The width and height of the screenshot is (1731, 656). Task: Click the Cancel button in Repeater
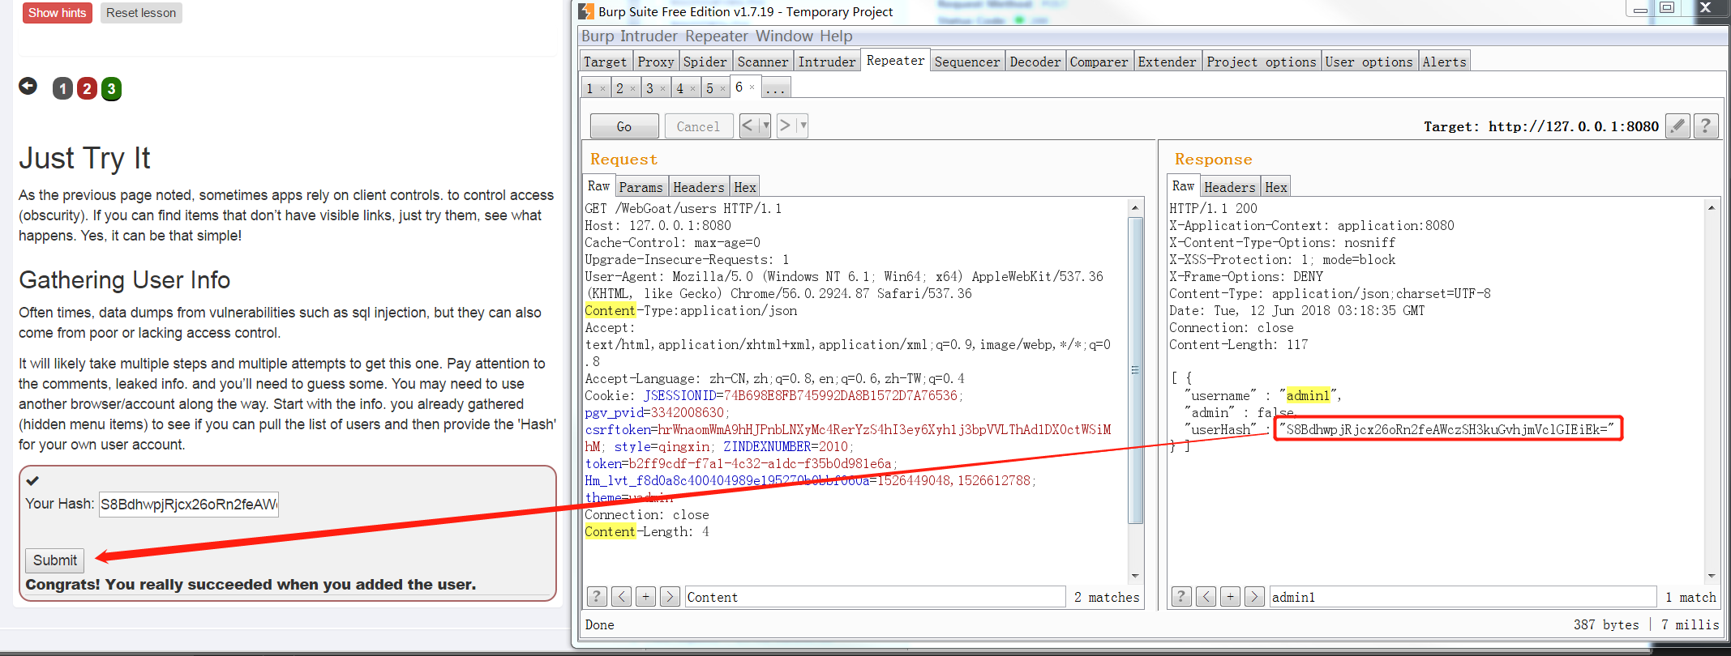point(699,126)
